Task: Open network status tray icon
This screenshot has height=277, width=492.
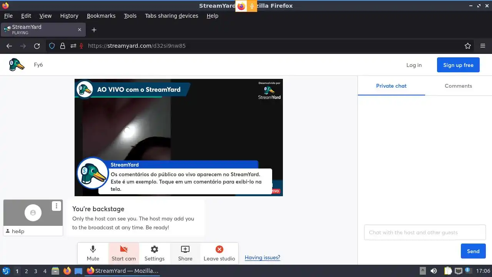Action: 458,271
